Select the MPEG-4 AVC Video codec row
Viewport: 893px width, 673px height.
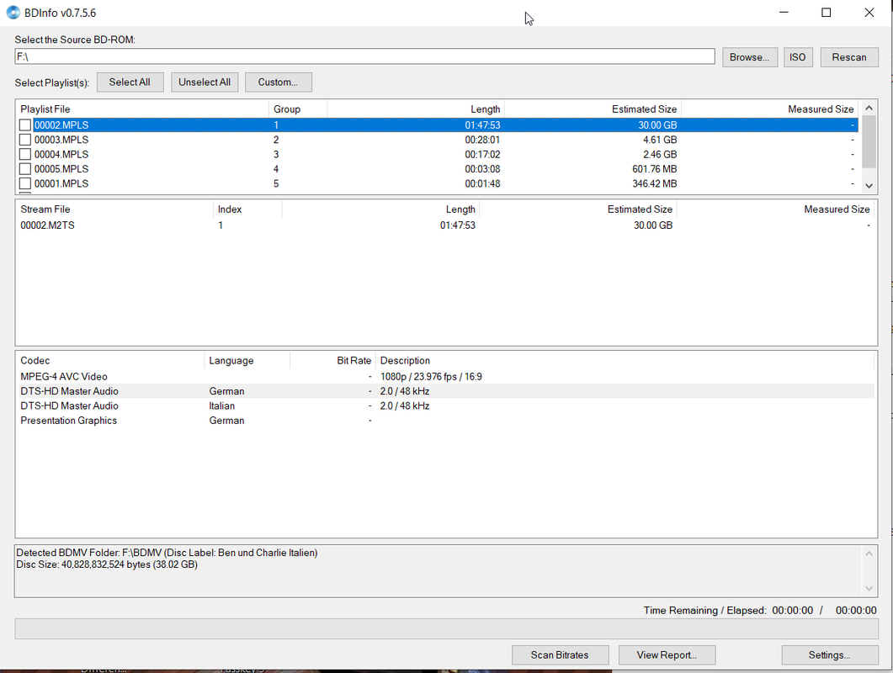(445, 376)
